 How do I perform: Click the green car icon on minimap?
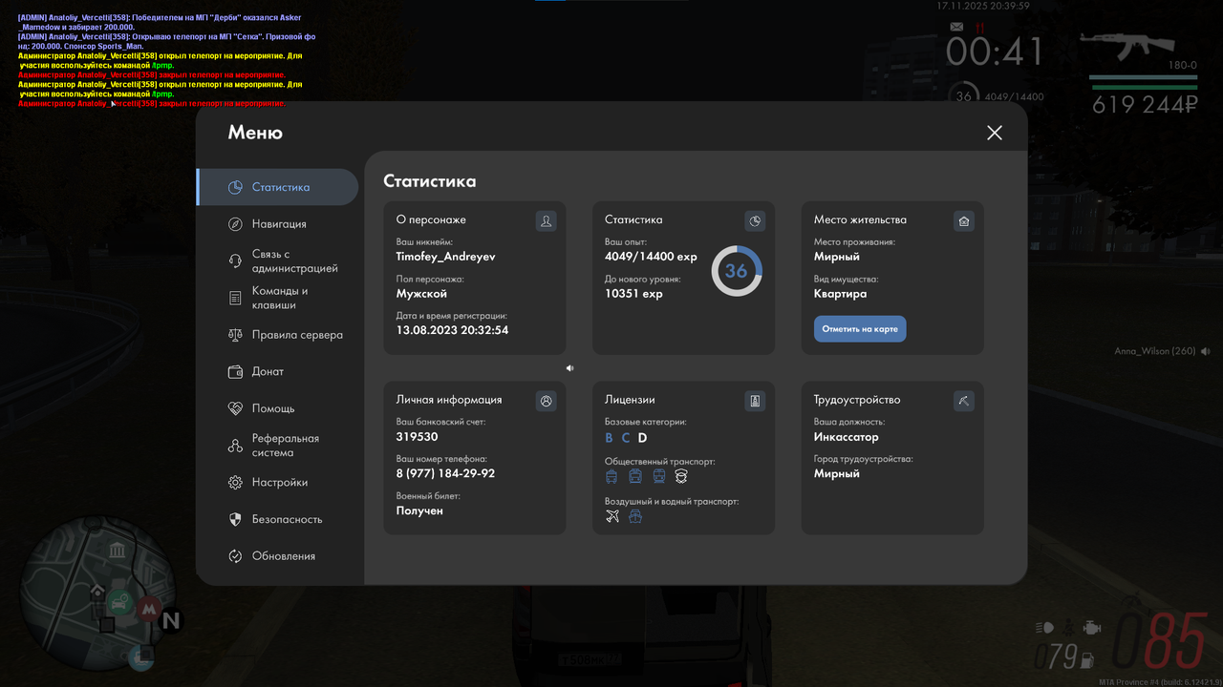point(119,601)
